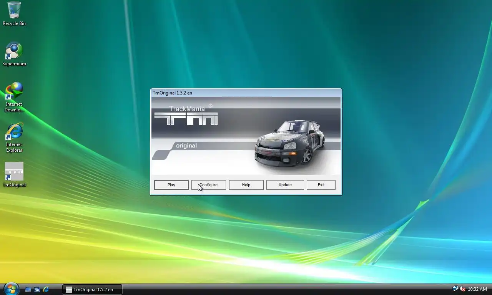Select the TmOriginal desktop shortcut
The image size is (492, 295).
(14, 175)
